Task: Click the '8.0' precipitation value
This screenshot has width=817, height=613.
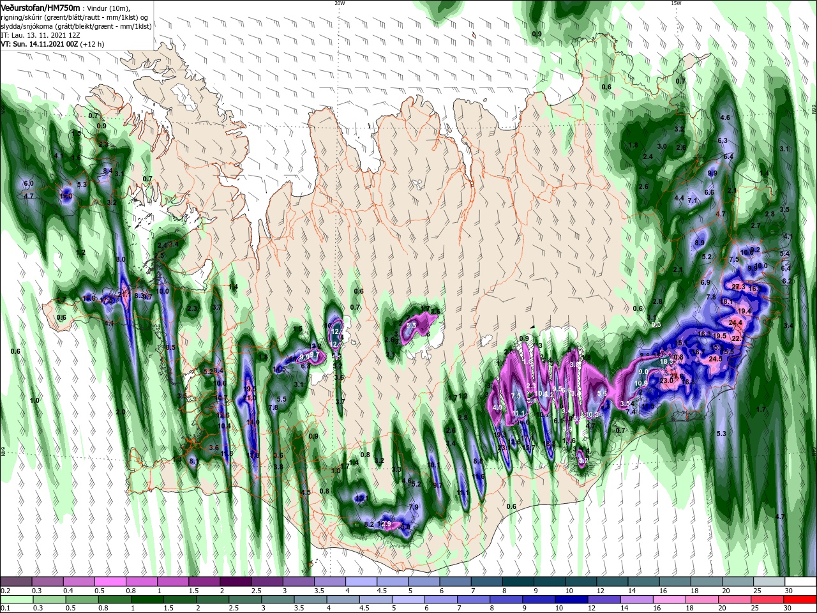Action: point(121,259)
